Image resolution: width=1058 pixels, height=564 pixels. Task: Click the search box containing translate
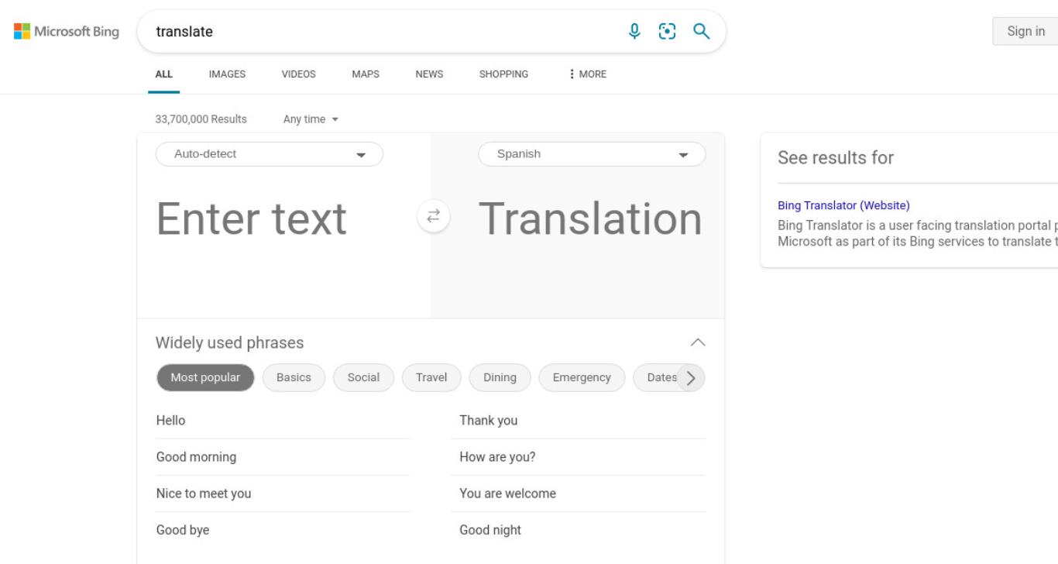(383, 32)
